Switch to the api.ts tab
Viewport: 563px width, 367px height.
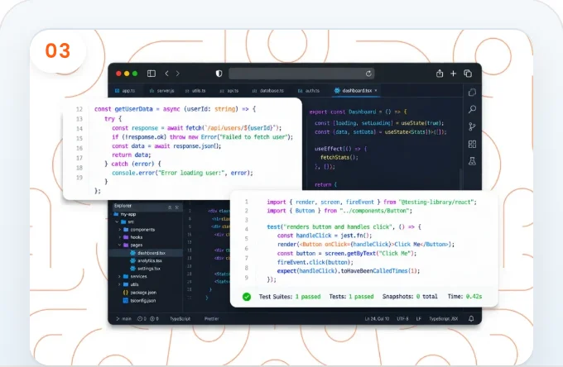(229, 91)
